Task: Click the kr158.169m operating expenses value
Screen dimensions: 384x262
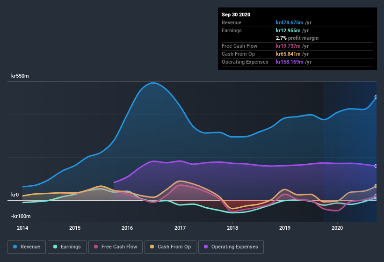Action: (x=290, y=62)
